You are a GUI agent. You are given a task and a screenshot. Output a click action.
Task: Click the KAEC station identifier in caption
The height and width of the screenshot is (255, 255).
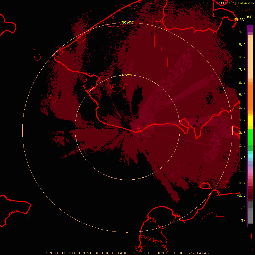coord(163,253)
